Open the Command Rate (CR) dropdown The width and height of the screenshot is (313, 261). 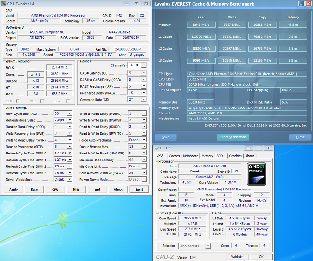[144, 99]
